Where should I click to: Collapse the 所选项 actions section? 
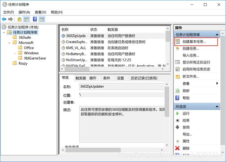pyautogui.click(x=217, y=107)
